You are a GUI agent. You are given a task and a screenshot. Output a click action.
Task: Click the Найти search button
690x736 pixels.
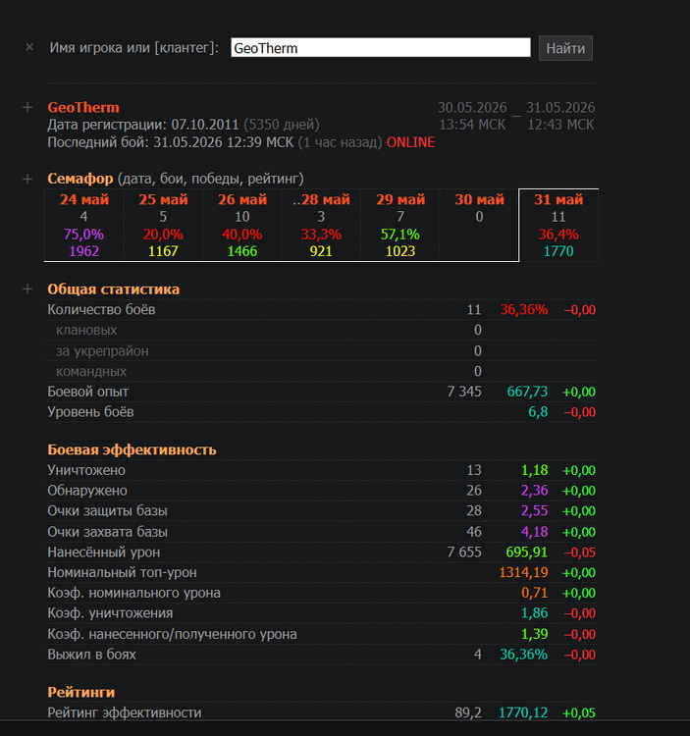(565, 48)
